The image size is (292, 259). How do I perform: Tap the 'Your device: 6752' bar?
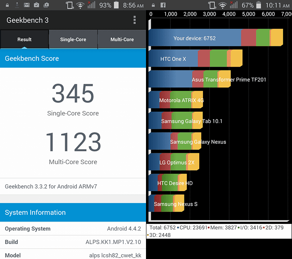point(216,38)
